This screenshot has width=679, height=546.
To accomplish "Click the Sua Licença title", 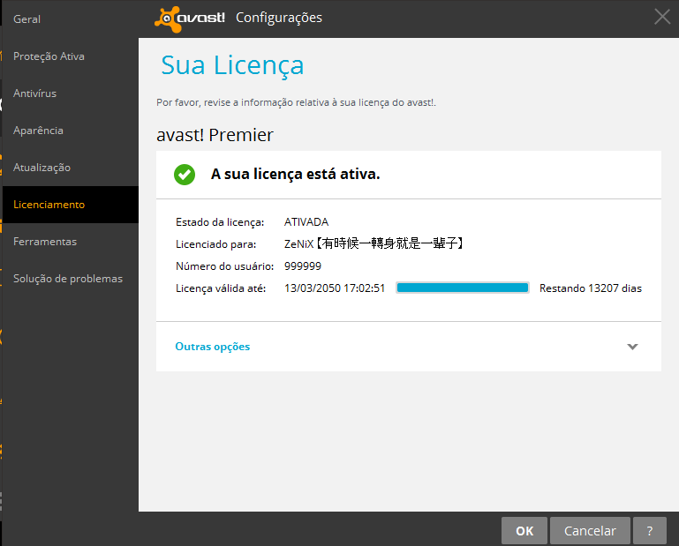I will click(x=232, y=65).
